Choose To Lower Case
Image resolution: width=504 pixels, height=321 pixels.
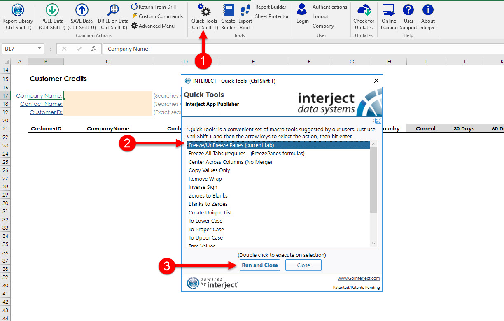[279, 221]
